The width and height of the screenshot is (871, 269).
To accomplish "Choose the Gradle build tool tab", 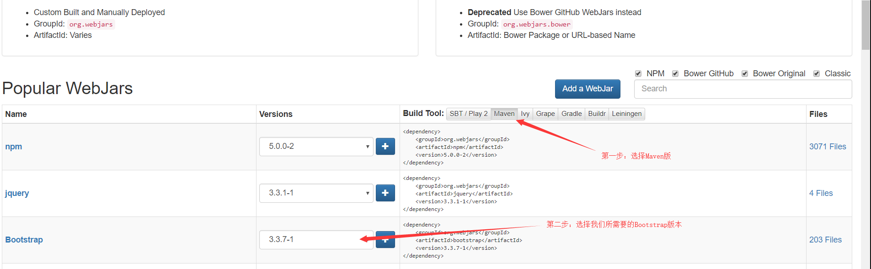I will [572, 114].
